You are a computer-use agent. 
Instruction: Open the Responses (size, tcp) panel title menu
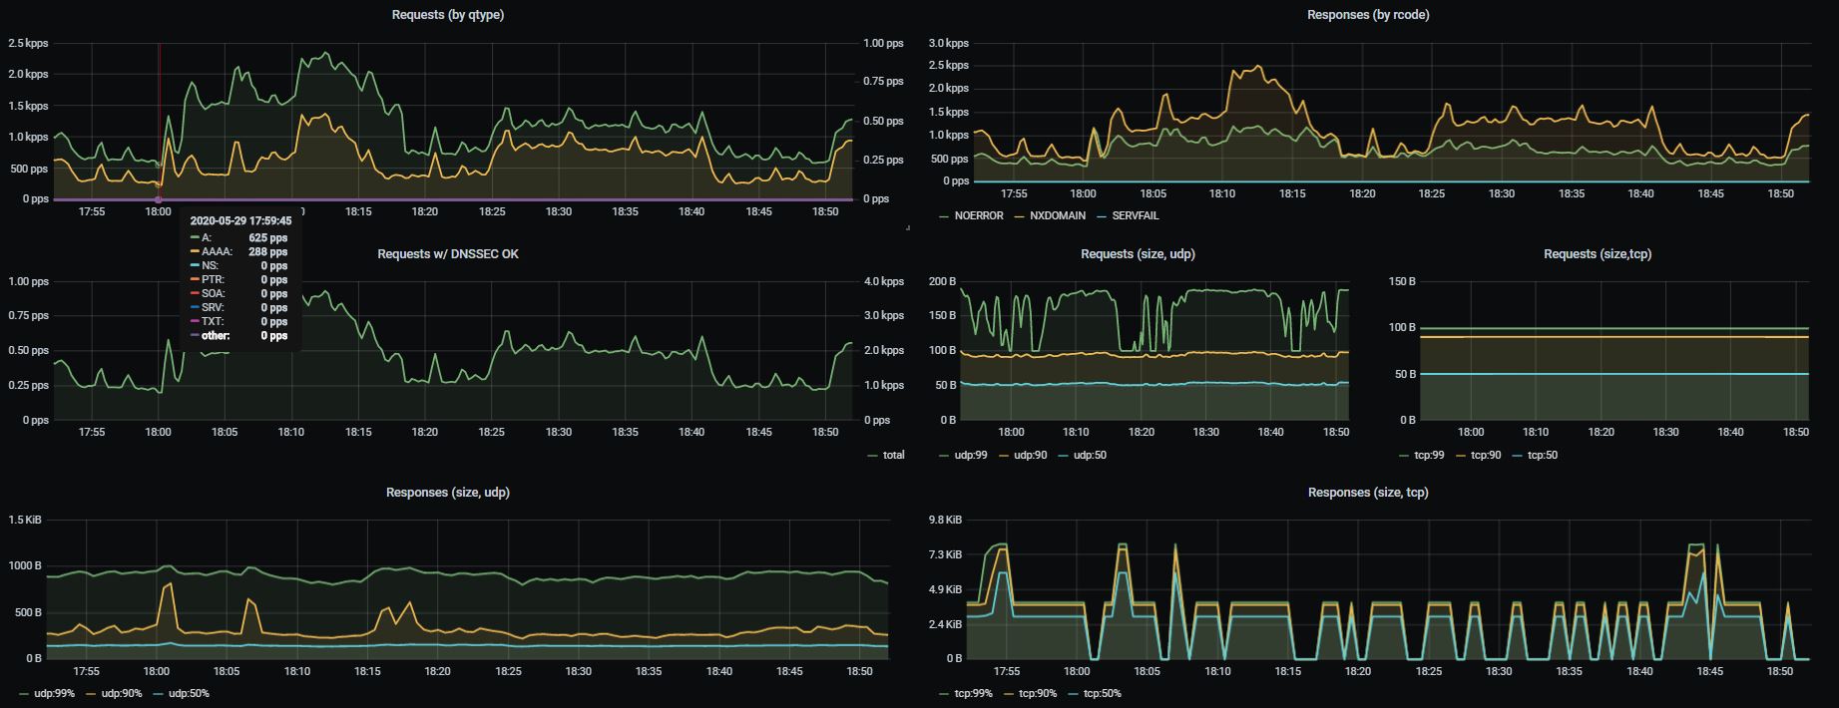tap(1368, 493)
